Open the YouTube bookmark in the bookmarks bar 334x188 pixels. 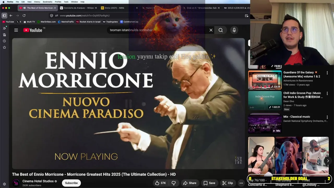tap(8, 22)
